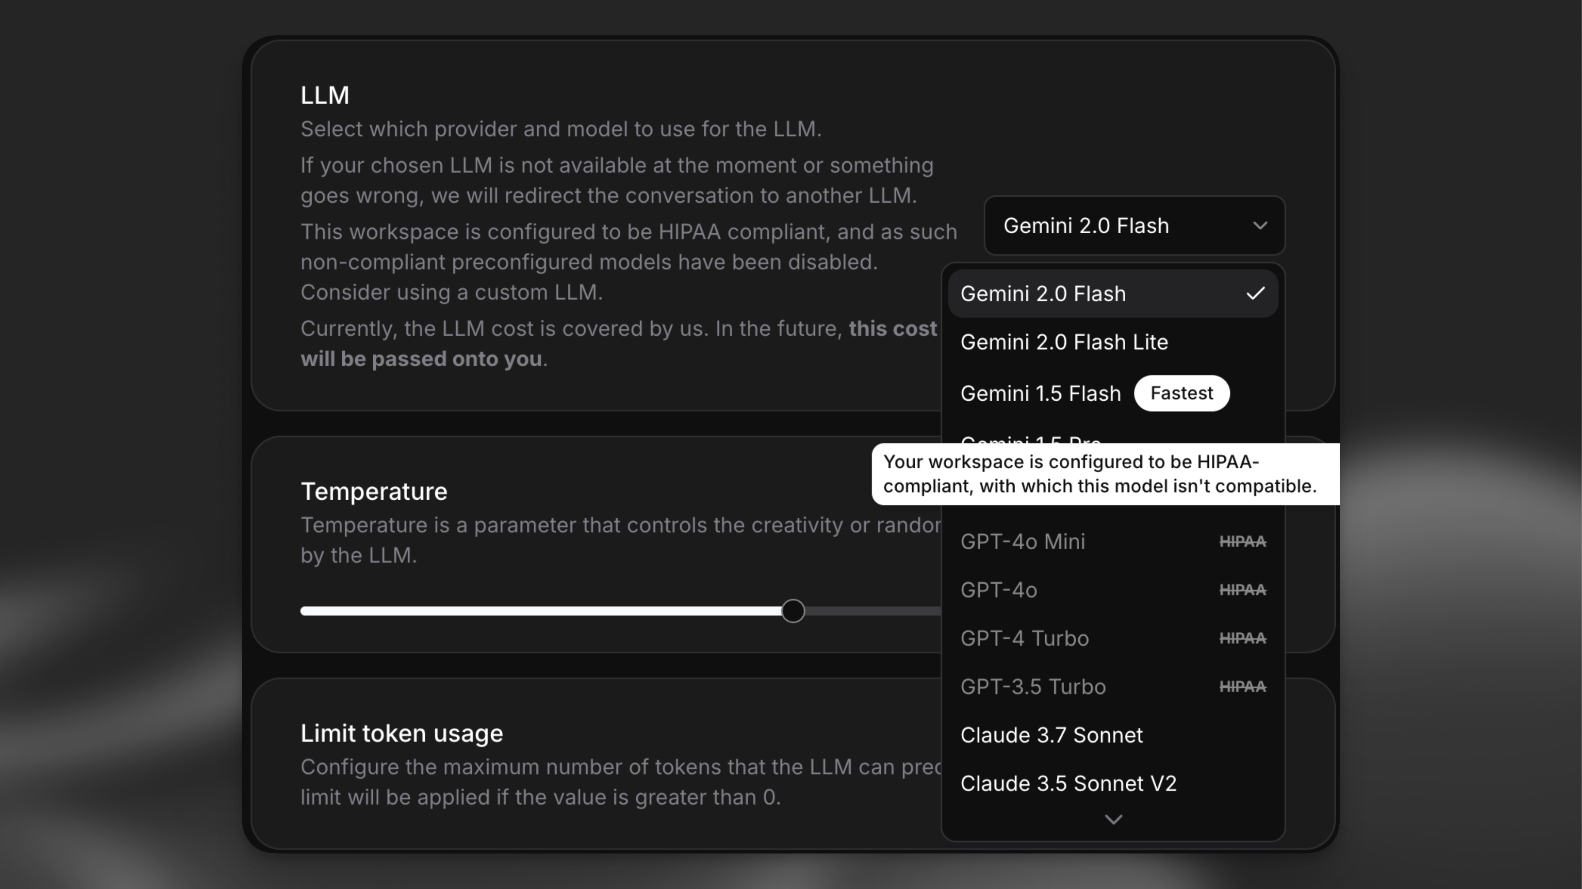Click the Fastest badge on Gemini 1.5 Flash

pyautogui.click(x=1181, y=393)
